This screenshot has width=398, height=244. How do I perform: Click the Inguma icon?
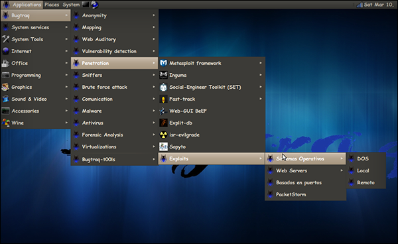click(x=163, y=75)
